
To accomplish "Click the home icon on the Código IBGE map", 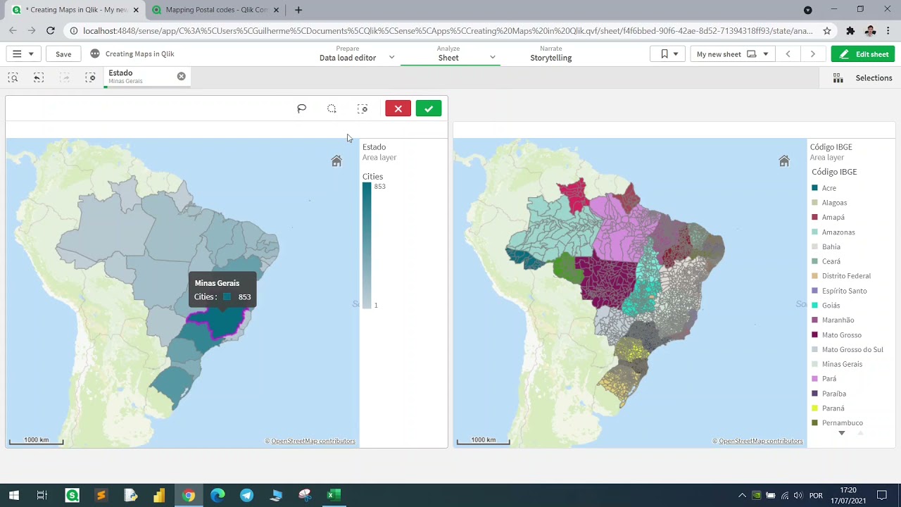I will 784,161.
